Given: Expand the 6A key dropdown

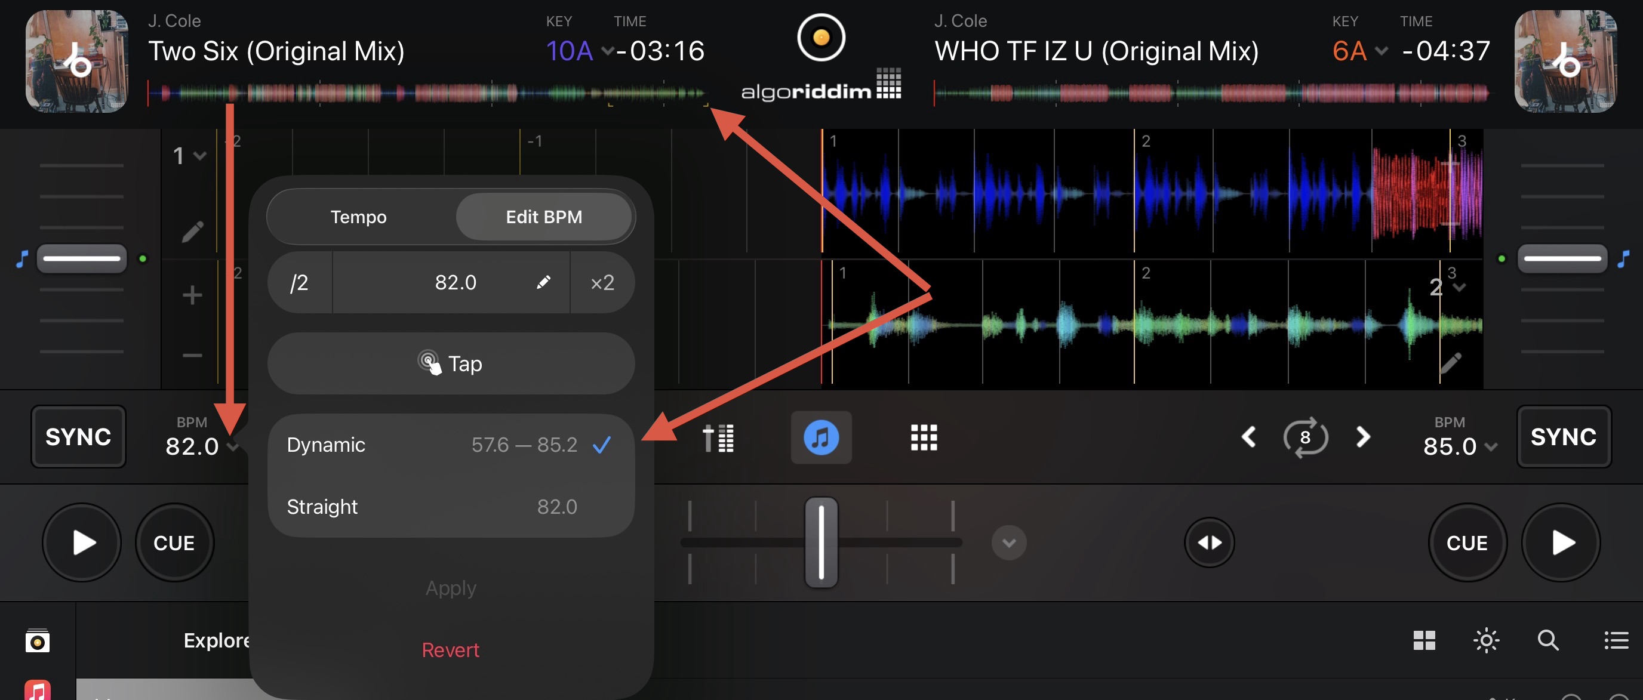Looking at the screenshot, I should (x=1381, y=51).
